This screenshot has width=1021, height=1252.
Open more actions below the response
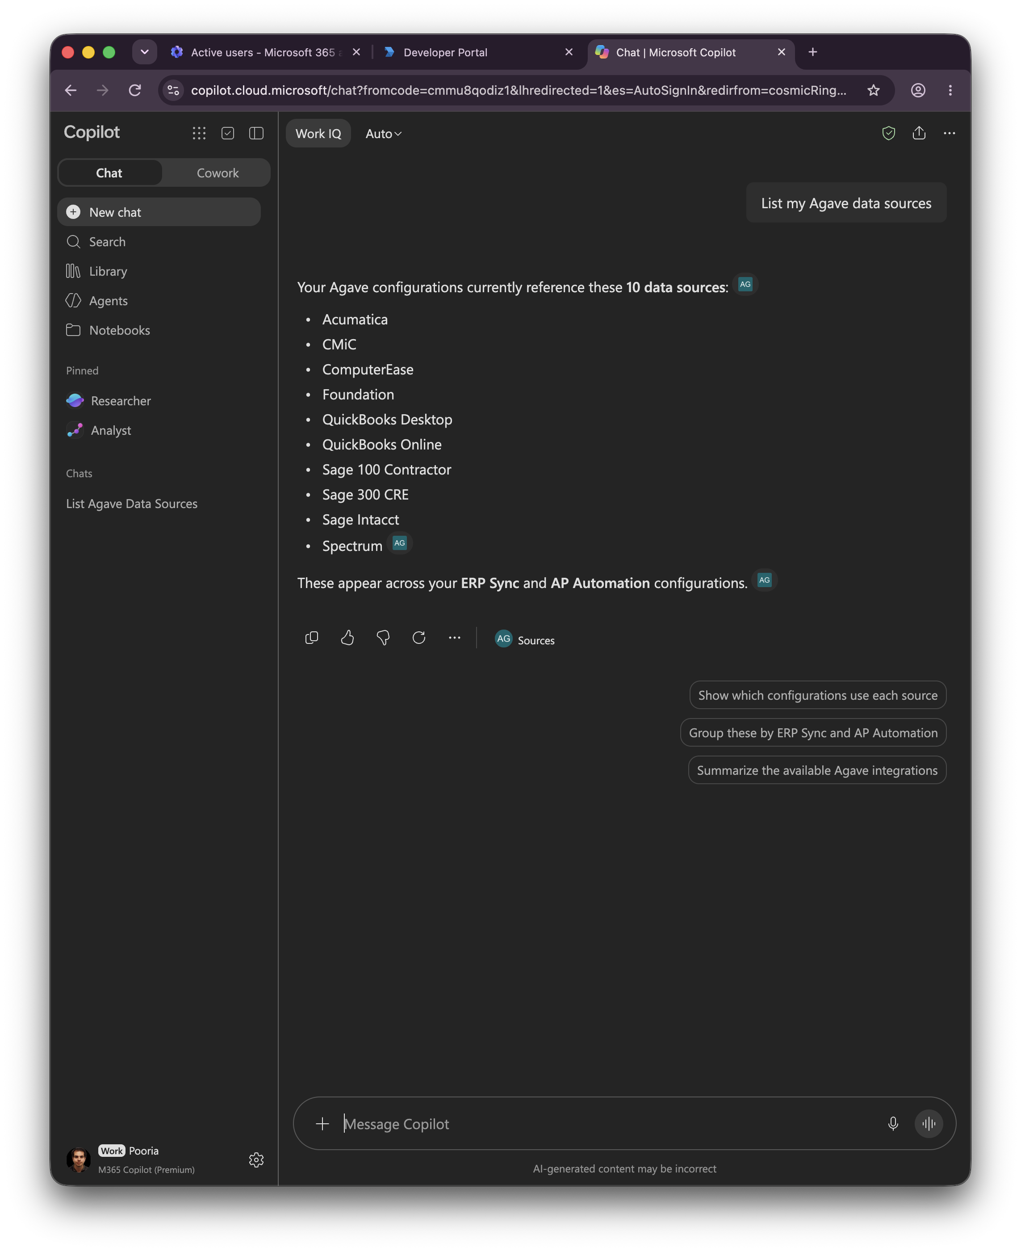point(455,637)
